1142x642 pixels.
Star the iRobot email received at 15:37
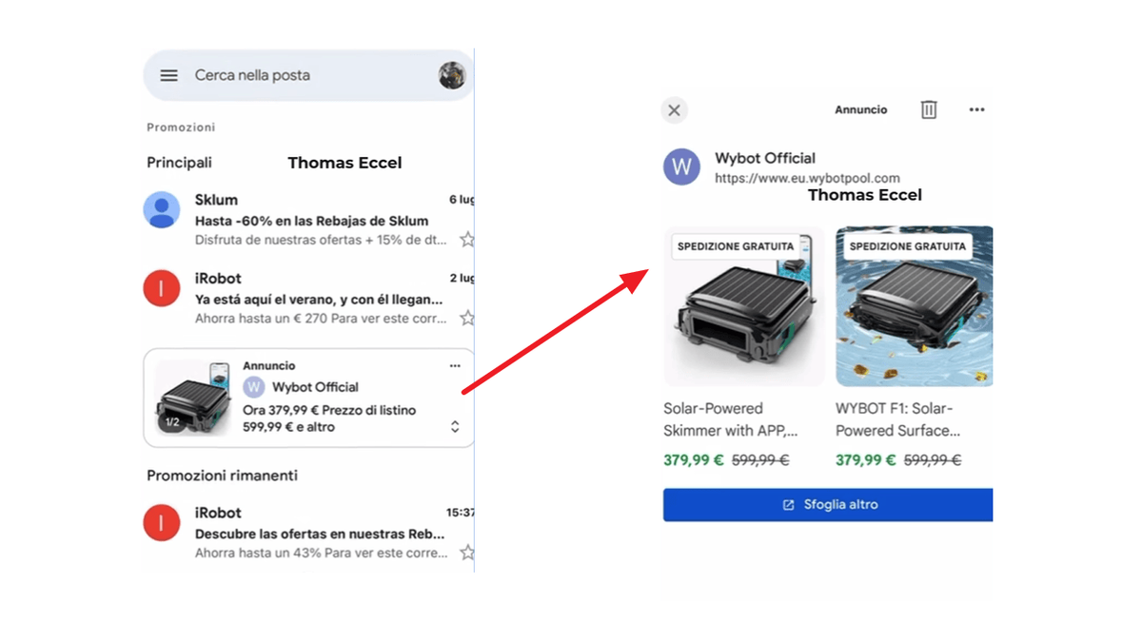pyautogui.click(x=467, y=552)
